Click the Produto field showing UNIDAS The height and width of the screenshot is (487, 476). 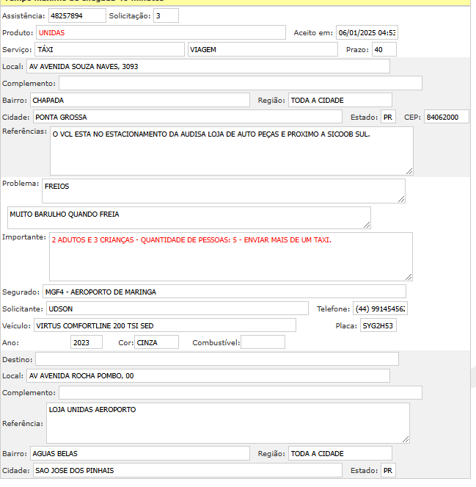pyautogui.click(x=161, y=32)
